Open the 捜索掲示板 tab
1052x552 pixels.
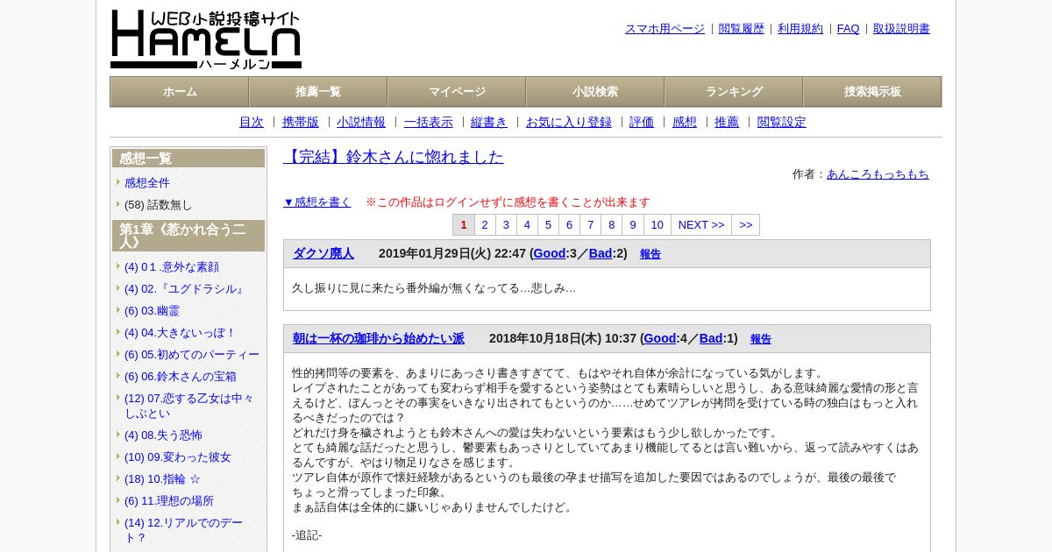pos(872,92)
